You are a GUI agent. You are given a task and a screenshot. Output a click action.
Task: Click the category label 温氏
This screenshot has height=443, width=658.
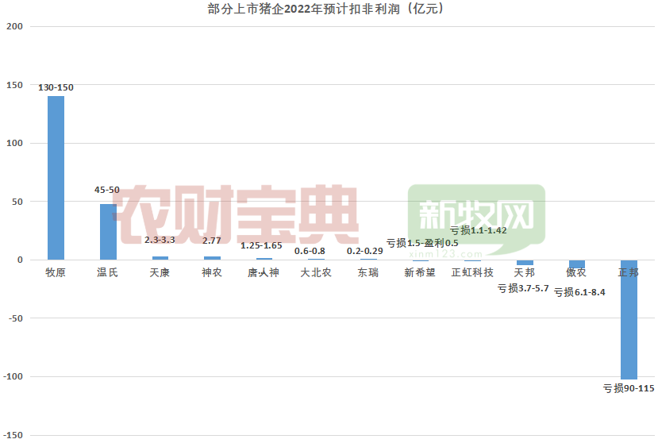(x=108, y=272)
